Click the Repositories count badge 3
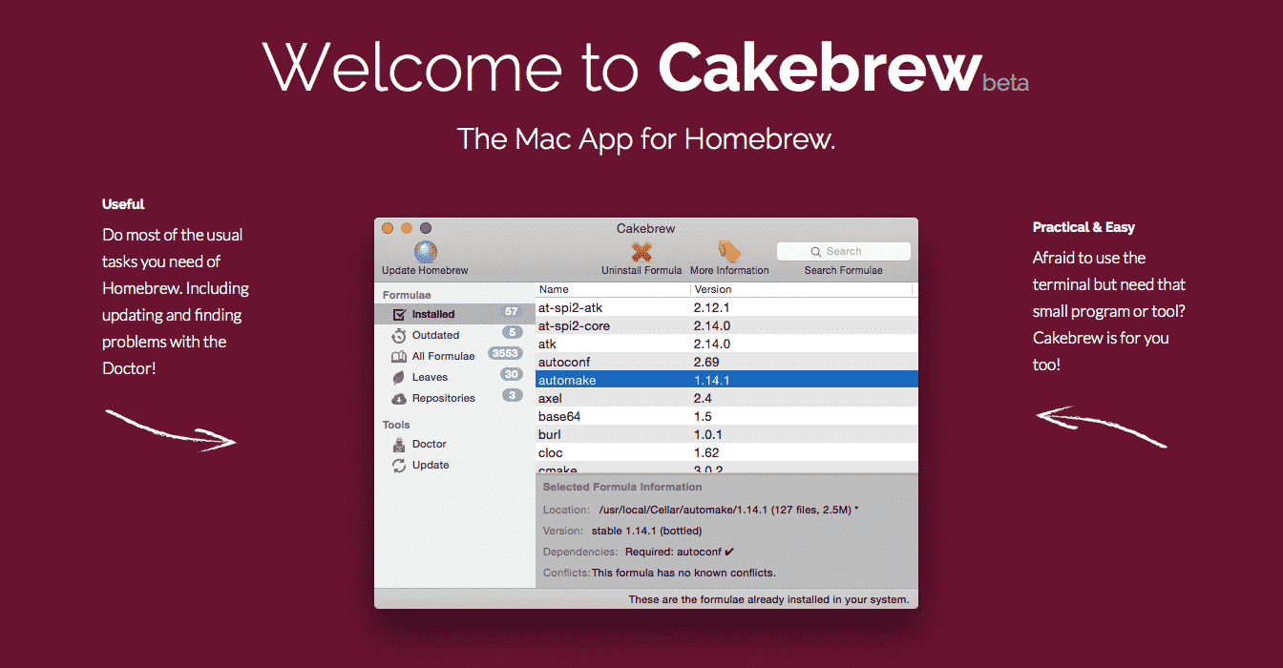This screenshot has width=1283, height=668. coord(513,395)
